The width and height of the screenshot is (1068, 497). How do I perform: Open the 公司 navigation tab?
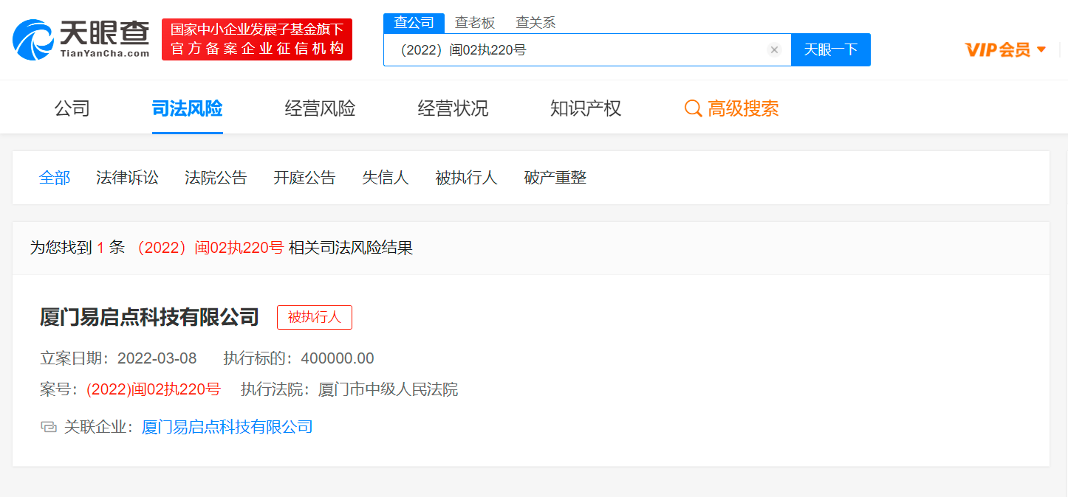[x=72, y=109]
